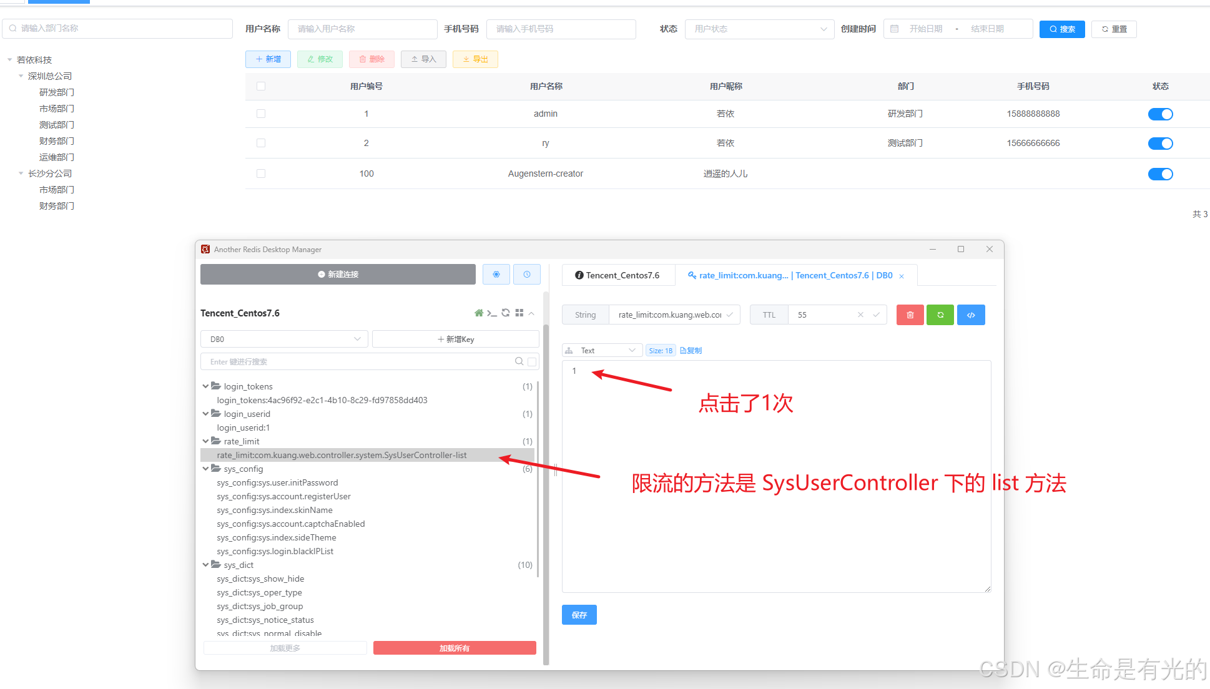1210x689 pixels.
Task: Switch to Tencent_Centos7.6 info tab
Action: pyautogui.click(x=618, y=275)
